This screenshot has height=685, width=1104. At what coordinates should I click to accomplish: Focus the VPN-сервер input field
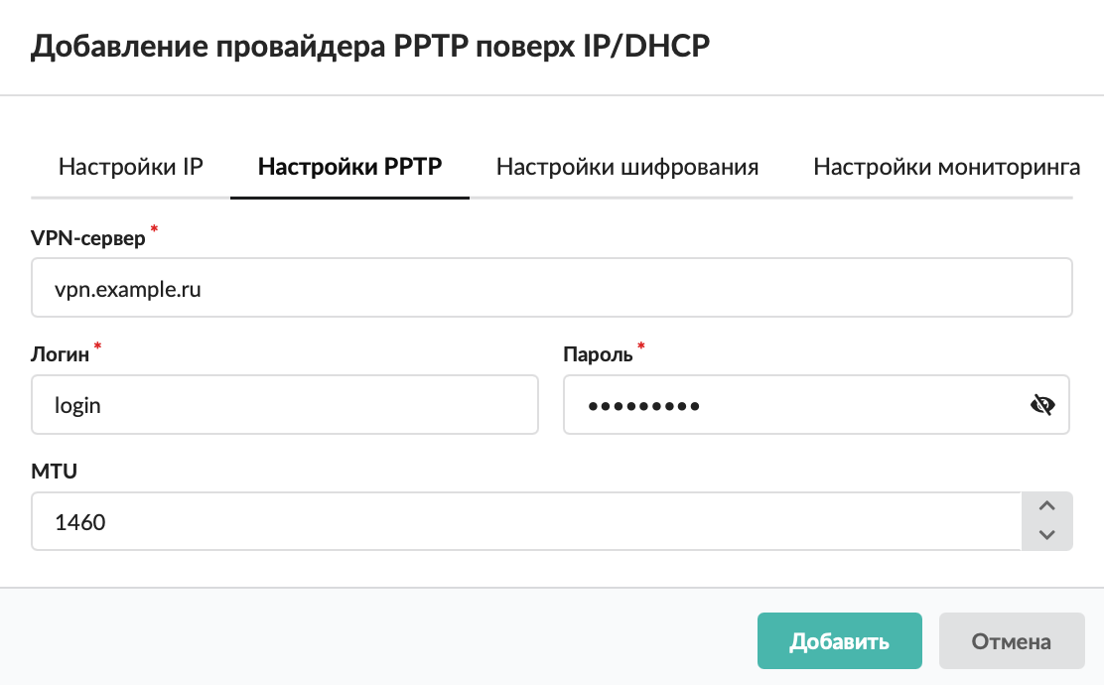click(x=551, y=288)
